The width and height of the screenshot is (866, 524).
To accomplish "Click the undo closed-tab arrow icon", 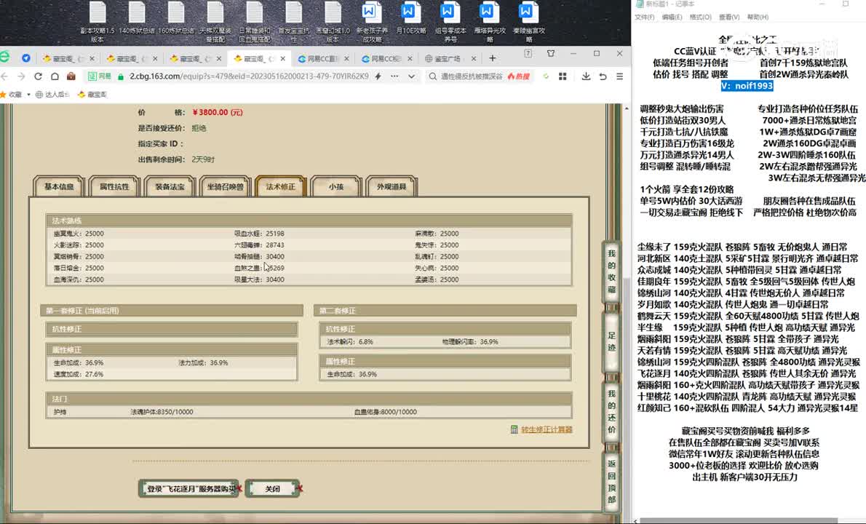I will 603,76.
